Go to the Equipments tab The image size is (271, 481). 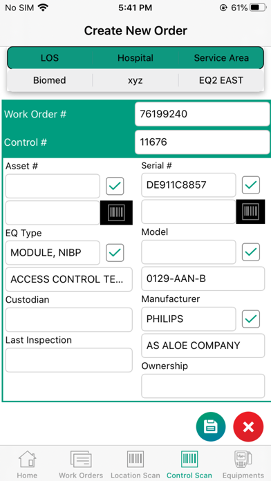[243, 464]
